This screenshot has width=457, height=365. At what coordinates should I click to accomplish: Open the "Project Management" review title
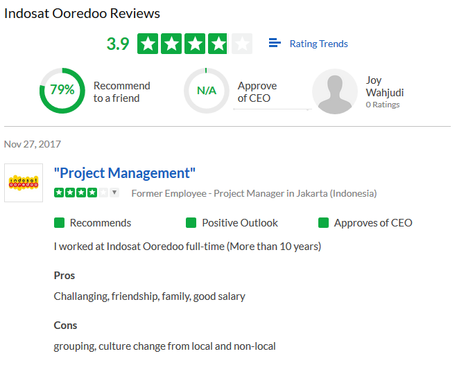(125, 173)
